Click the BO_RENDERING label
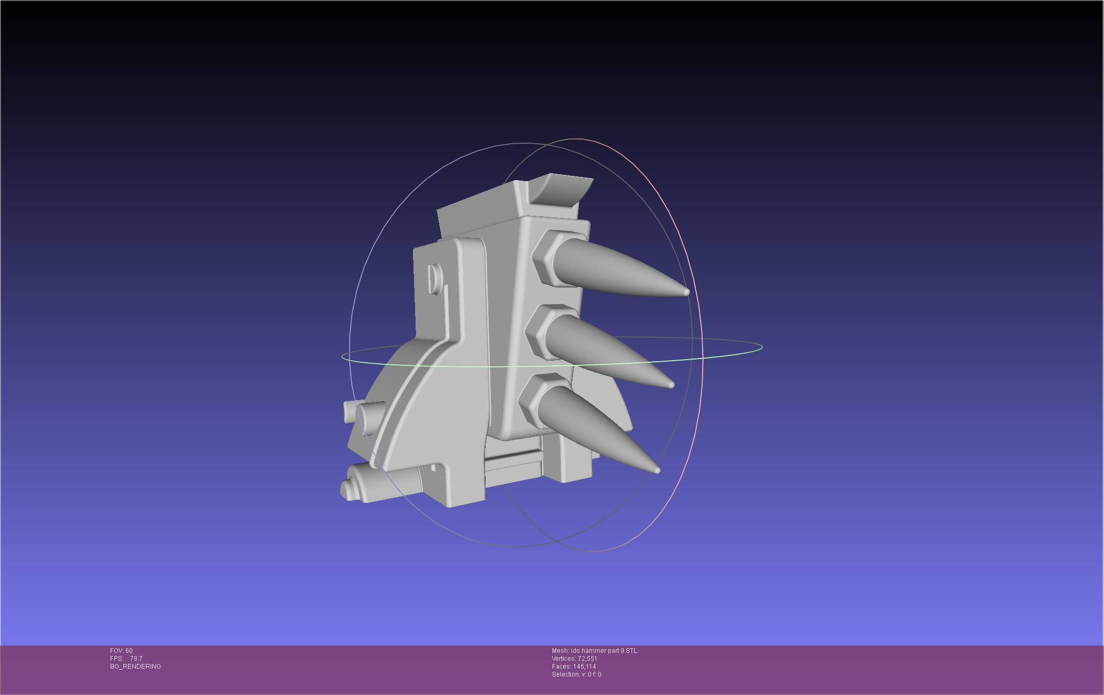This screenshot has height=695, width=1104. click(135, 667)
